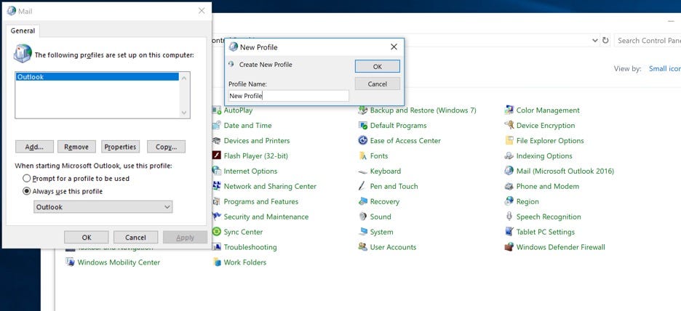This screenshot has height=311, width=681.
Task: Open the Troubleshooting icon
Action: pos(217,247)
